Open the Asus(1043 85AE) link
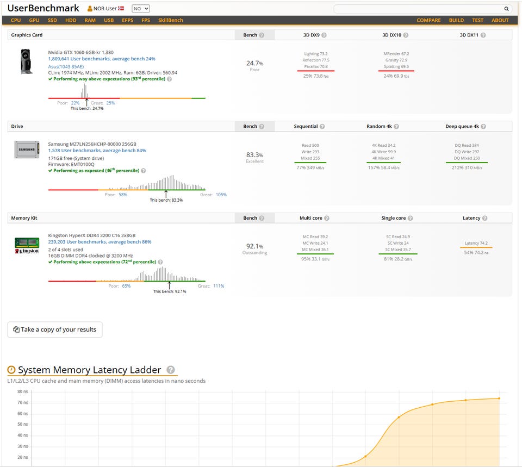 click(x=66, y=66)
